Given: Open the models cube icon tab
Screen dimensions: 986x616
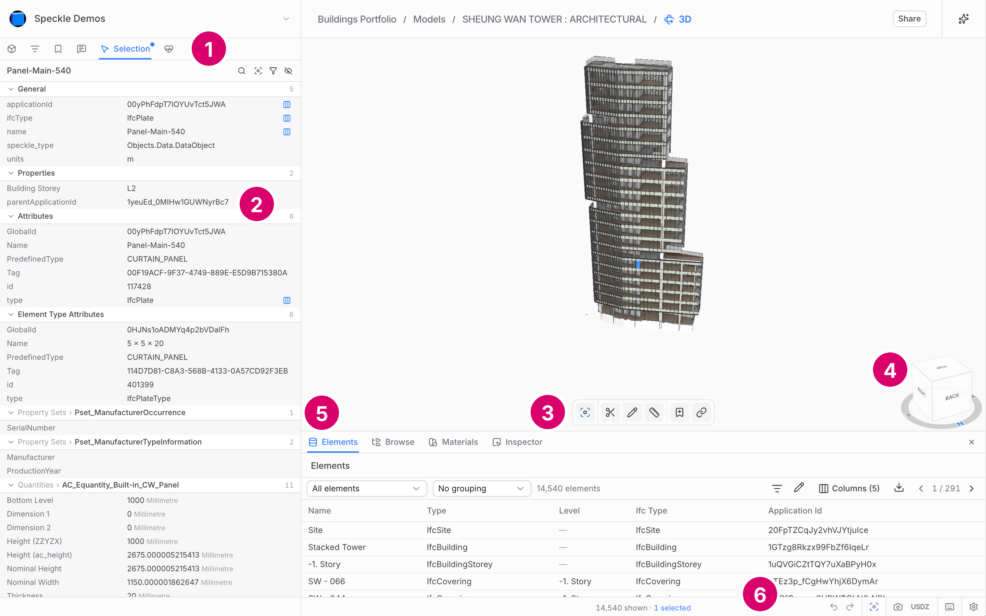Looking at the screenshot, I should 12,49.
